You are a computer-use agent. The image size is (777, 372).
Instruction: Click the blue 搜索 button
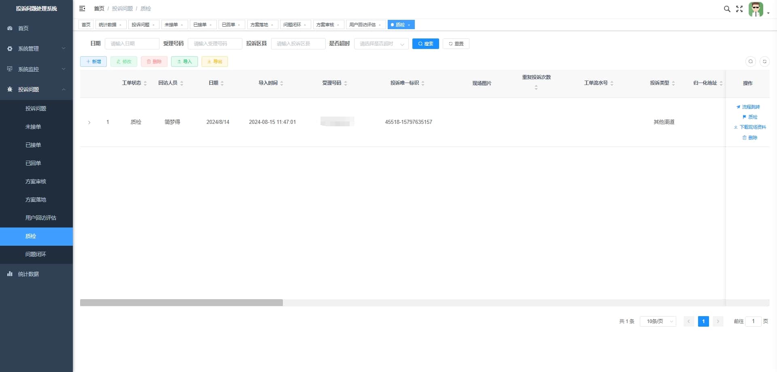point(426,44)
